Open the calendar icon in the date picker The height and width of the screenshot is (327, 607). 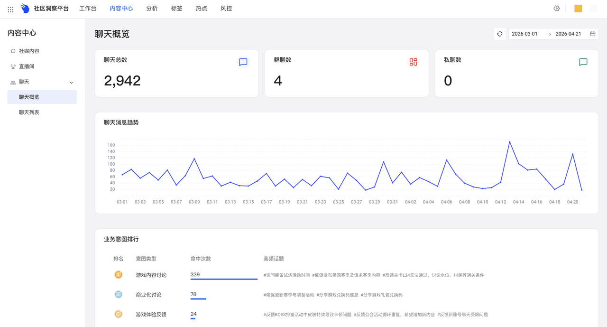pyautogui.click(x=593, y=34)
